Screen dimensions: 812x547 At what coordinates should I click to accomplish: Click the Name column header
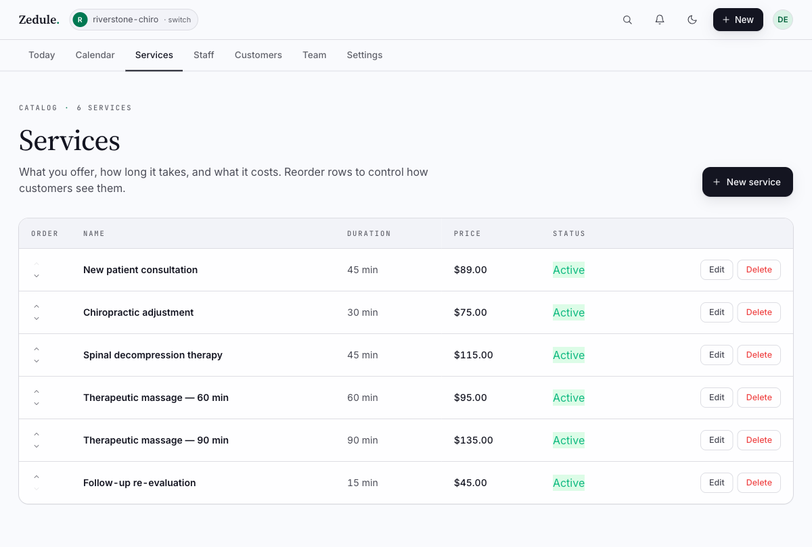(94, 233)
